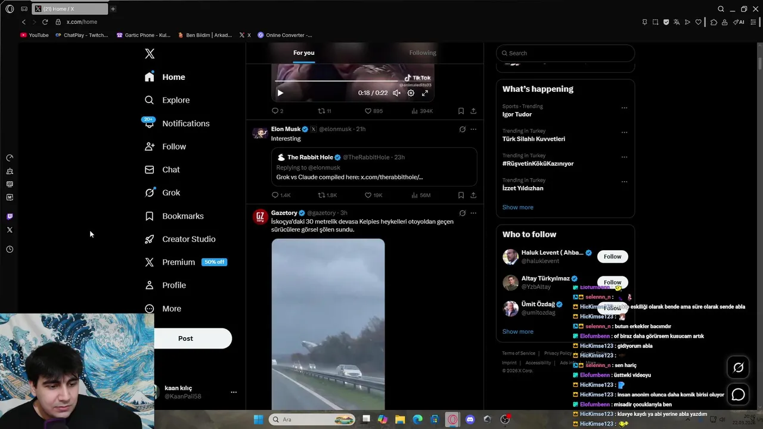Open Terms of Service link

519,353
